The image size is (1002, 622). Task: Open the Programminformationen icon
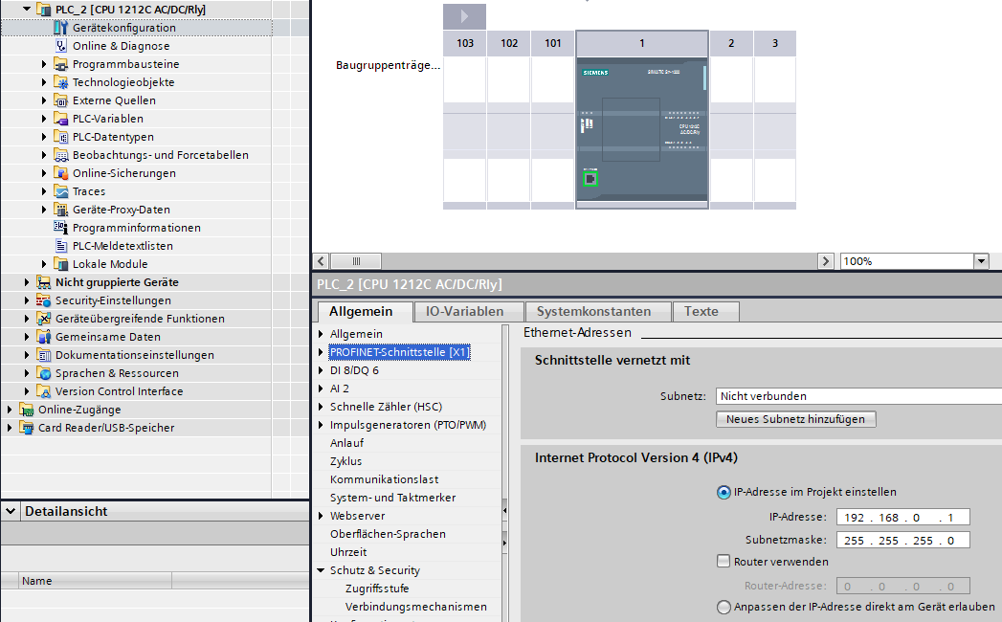(x=60, y=228)
